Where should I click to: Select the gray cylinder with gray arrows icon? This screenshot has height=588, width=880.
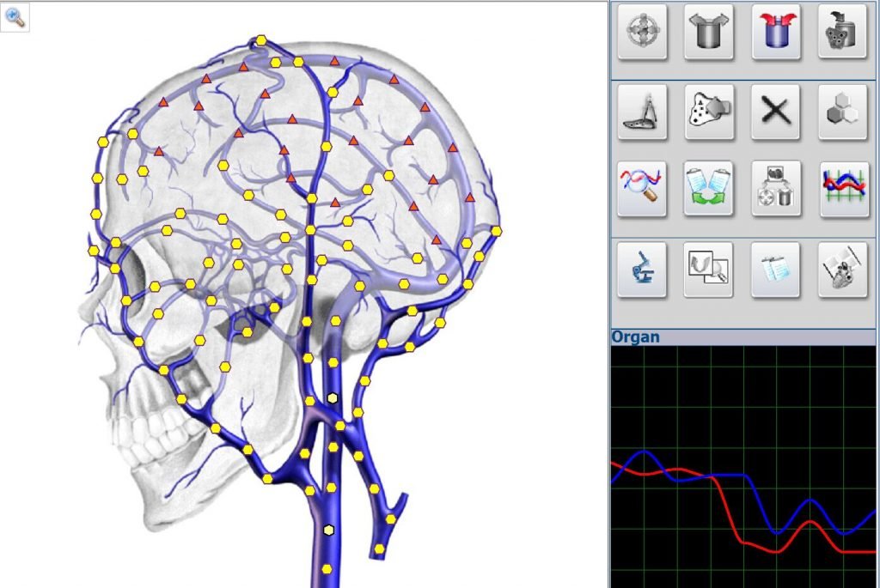click(x=709, y=32)
